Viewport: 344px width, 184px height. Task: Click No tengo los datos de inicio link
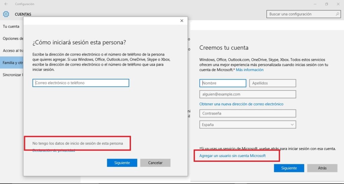coord(78,143)
